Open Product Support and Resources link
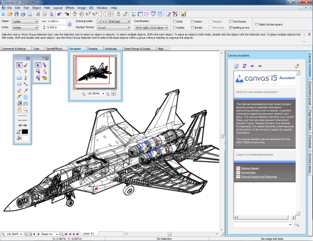The height and width of the screenshot is (241, 313). (259, 177)
